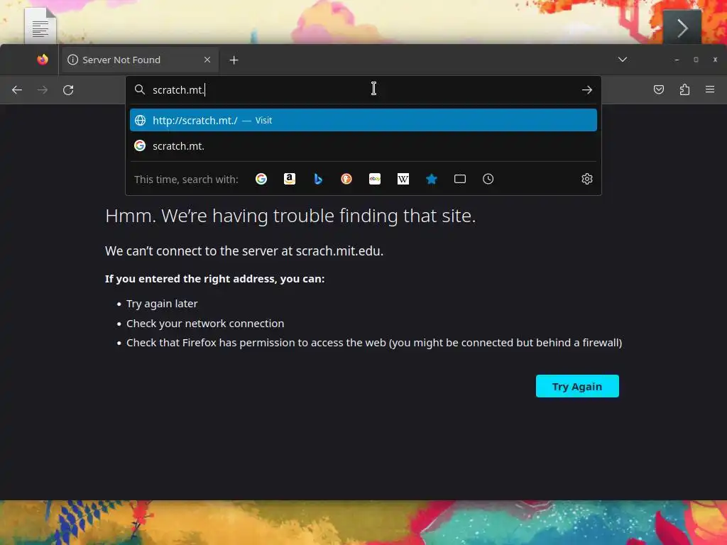This screenshot has width=727, height=545.
Task: Reload the current page
Action: point(68,90)
